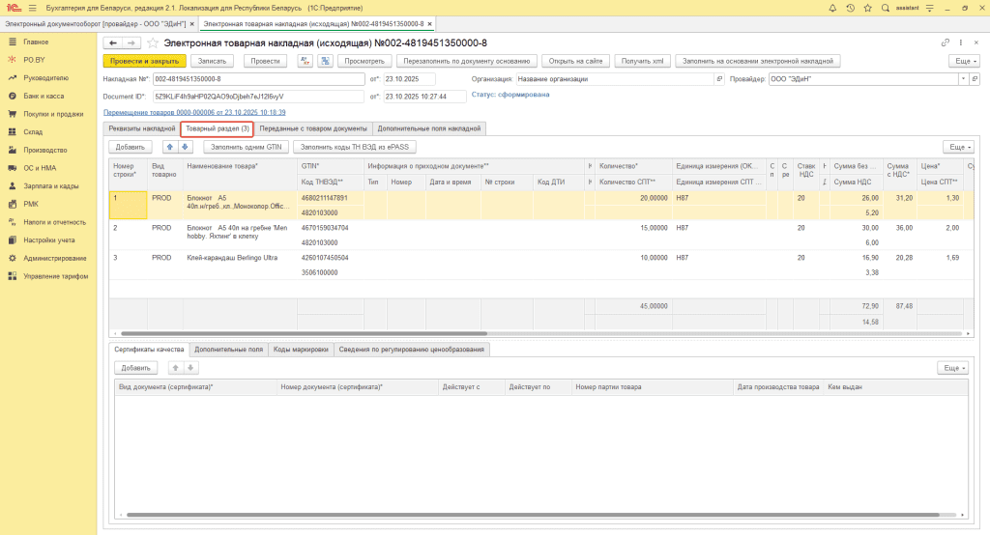The width and height of the screenshot is (990, 535).
Task: Select Склад in the left sidebar
Action: point(34,131)
